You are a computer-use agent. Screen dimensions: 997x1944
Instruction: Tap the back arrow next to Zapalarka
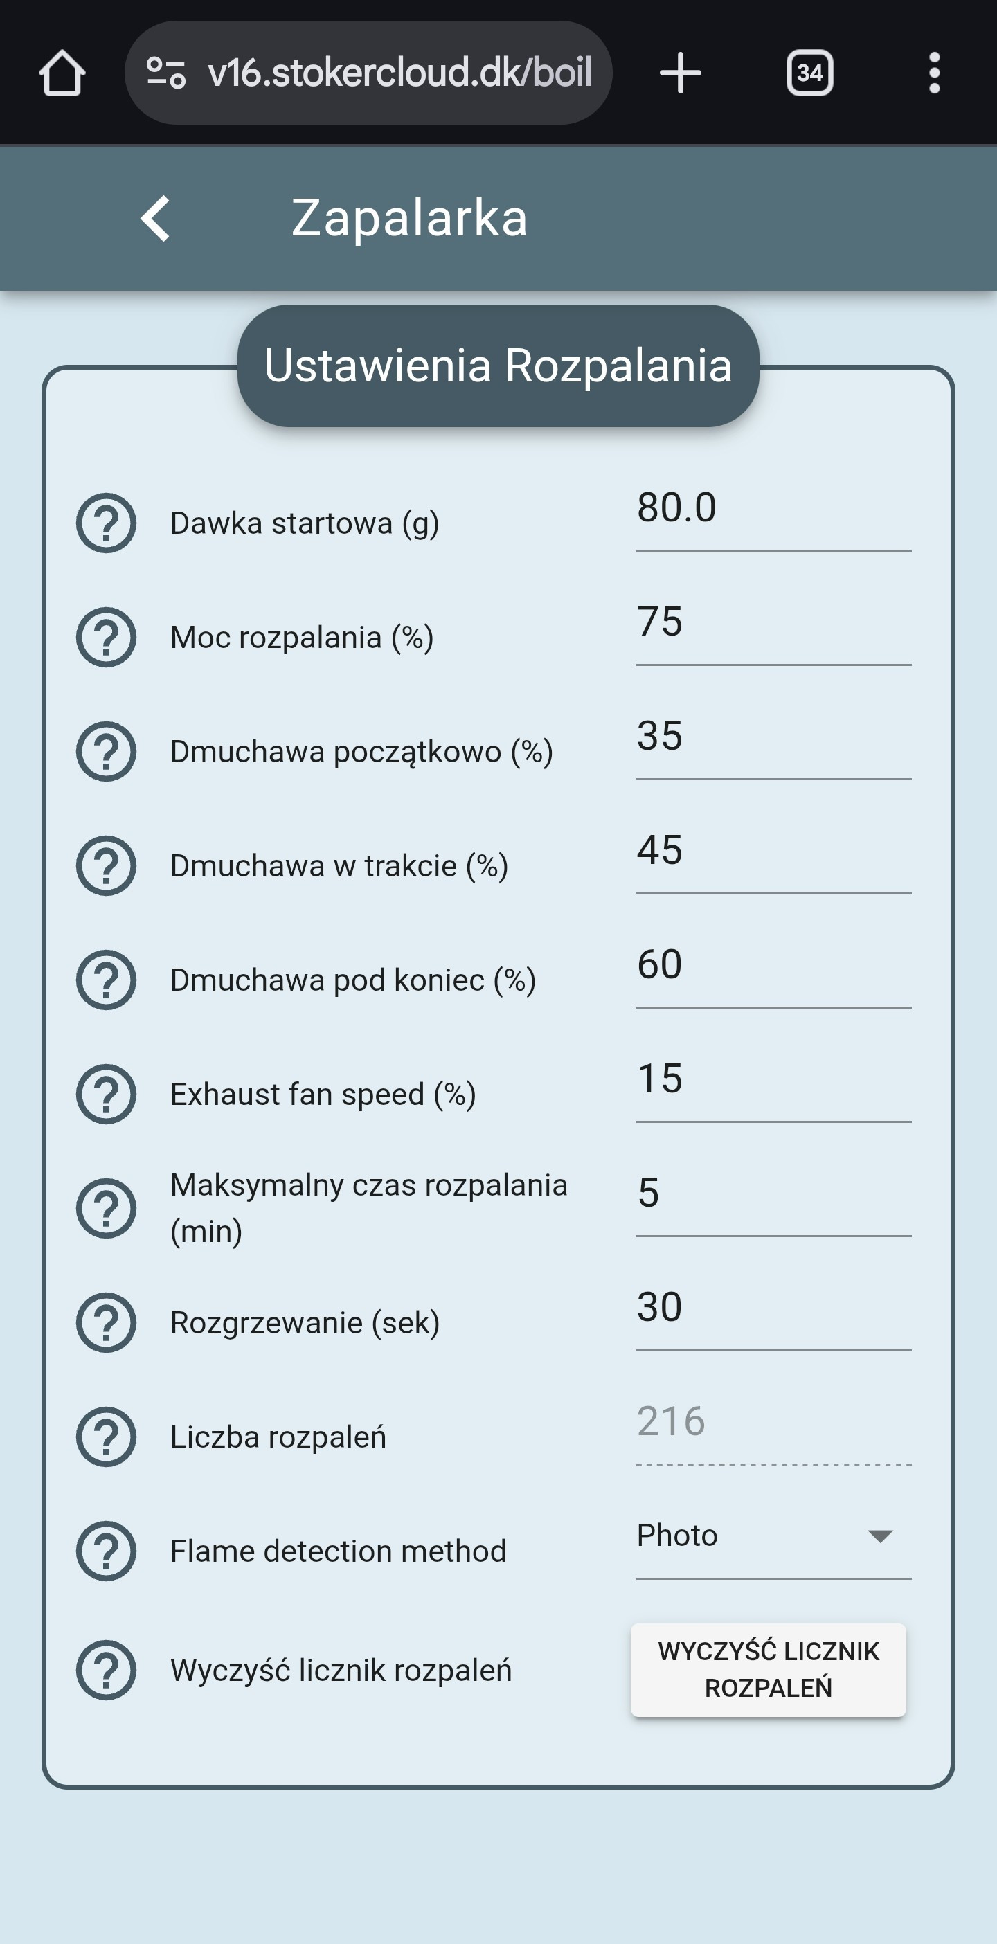[x=156, y=219]
